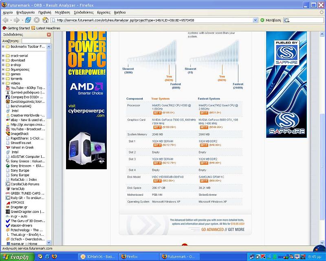This screenshot has width=326, height=261.
Task: Expand the Bookmarks Toolbar folder
Action: pos(3,46)
